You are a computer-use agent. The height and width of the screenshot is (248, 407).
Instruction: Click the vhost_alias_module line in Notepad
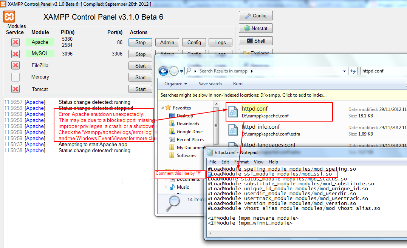[x=294, y=208]
